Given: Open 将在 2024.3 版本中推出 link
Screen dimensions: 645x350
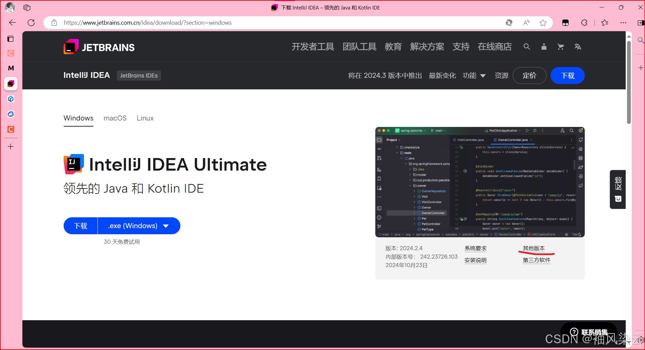Looking at the screenshot, I should point(385,75).
